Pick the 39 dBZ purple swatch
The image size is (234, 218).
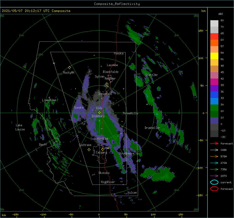pyautogui.click(x=214, y=88)
